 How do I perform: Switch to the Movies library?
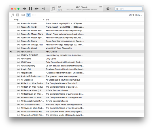(18, 15)
